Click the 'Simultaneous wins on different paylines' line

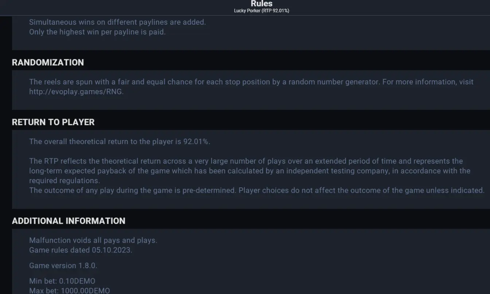117,22
